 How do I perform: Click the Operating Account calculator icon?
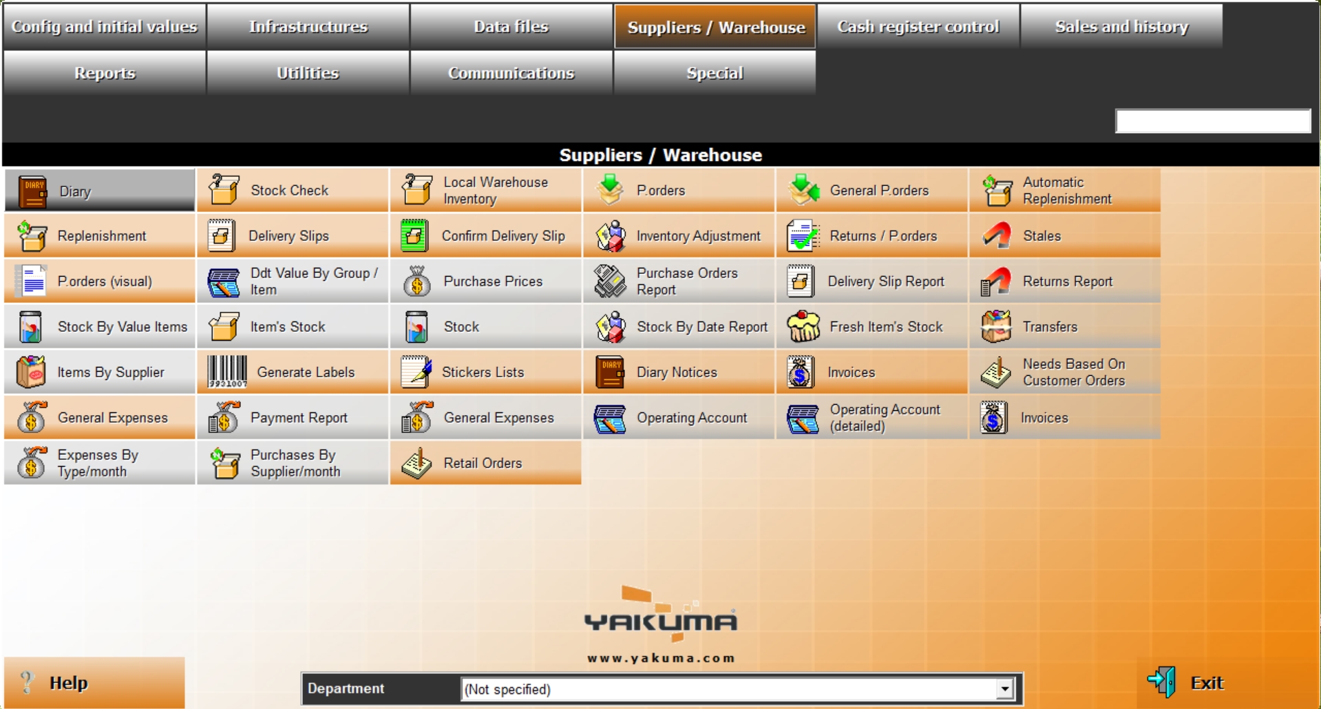(609, 418)
